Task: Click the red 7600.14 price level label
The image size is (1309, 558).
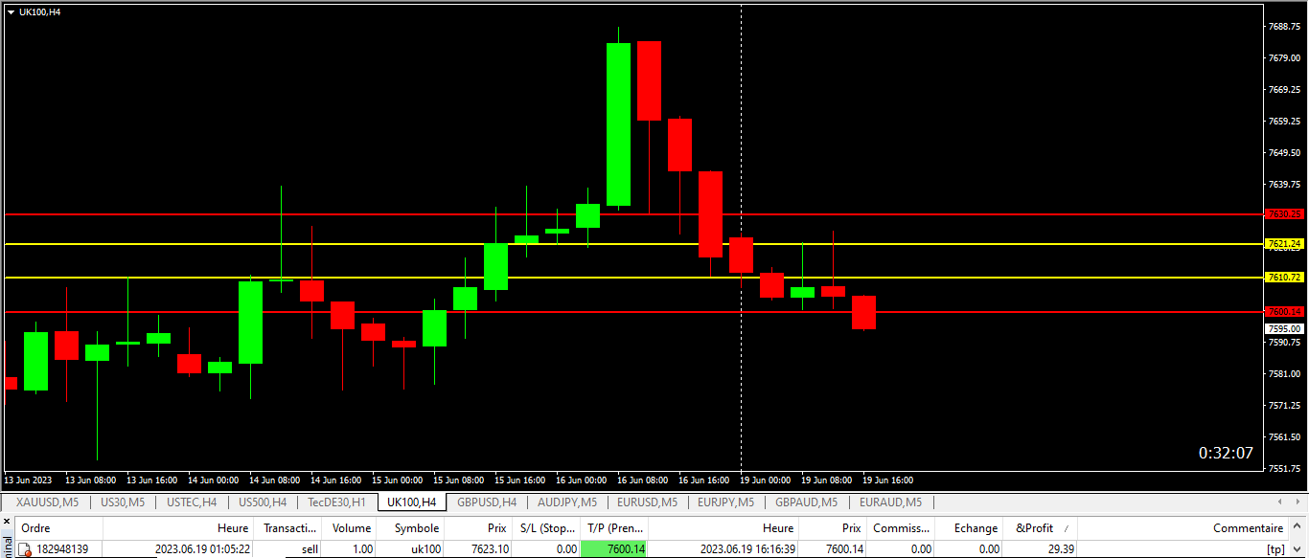Action: (x=1284, y=312)
